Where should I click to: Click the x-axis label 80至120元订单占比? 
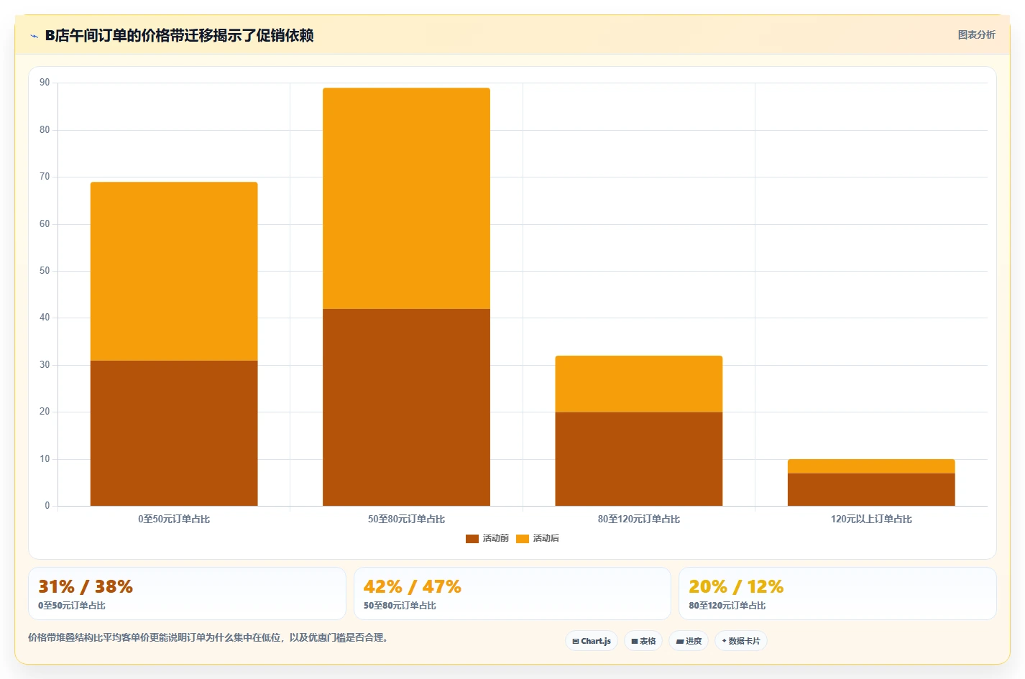639,519
